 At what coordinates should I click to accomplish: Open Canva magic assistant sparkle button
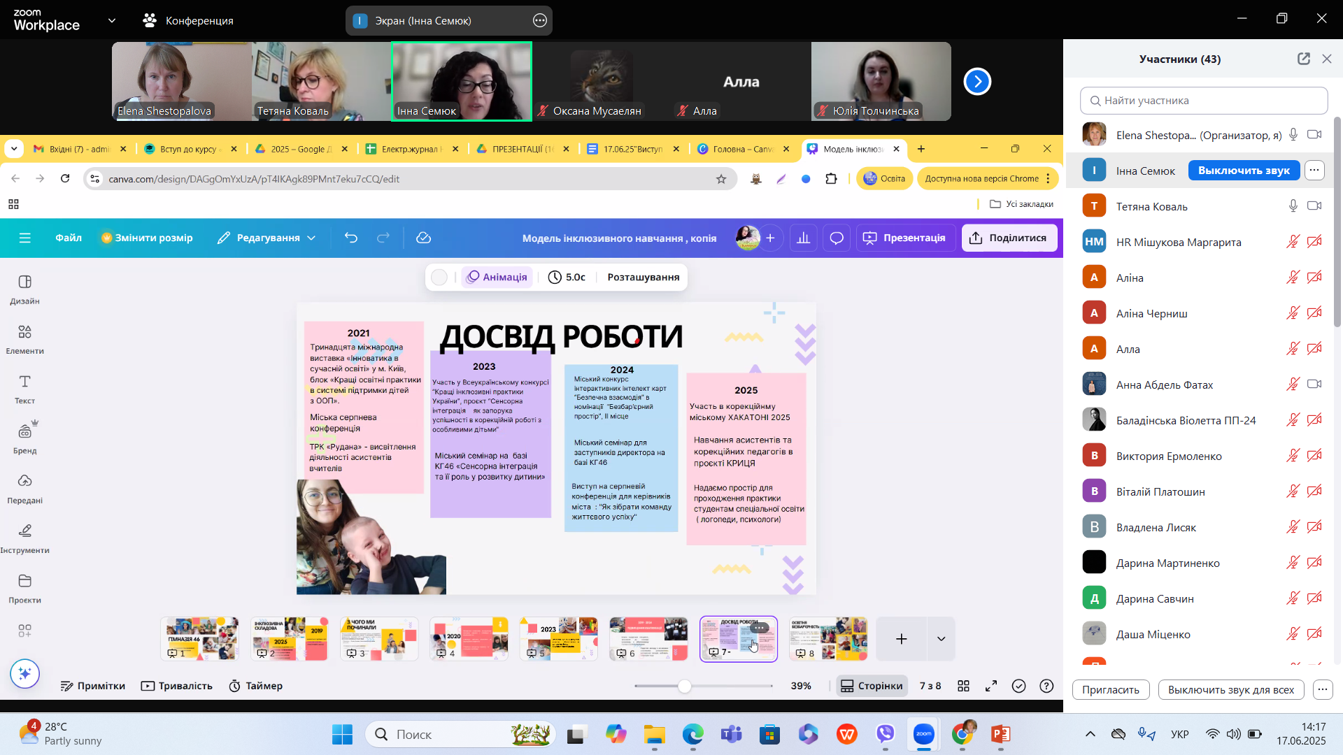(x=25, y=673)
